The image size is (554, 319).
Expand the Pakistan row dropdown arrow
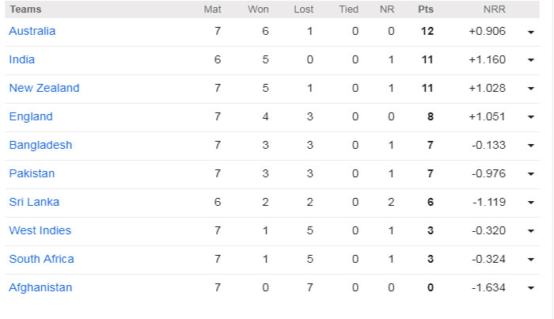pyautogui.click(x=530, y=174)
